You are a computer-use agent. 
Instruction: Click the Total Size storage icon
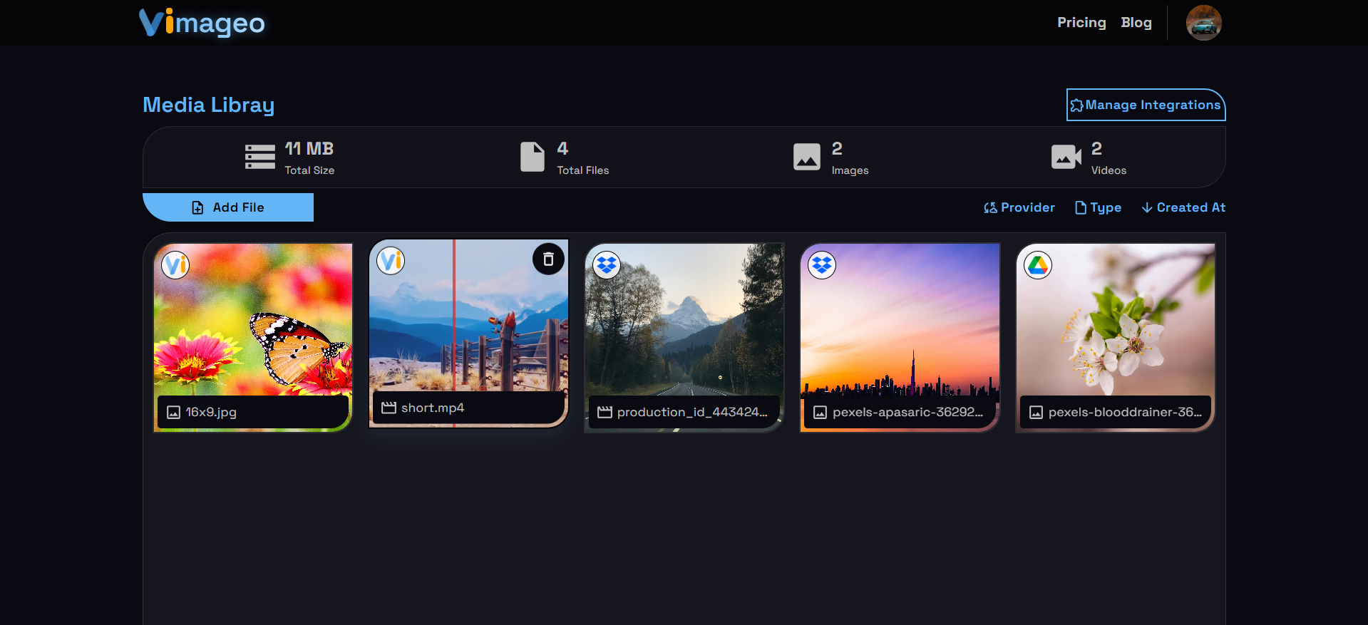[x=260, y=157]
